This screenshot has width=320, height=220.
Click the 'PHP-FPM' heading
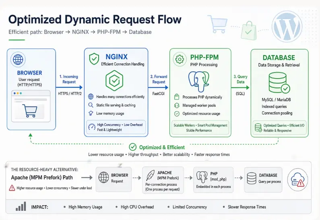[x=204, y=57]
